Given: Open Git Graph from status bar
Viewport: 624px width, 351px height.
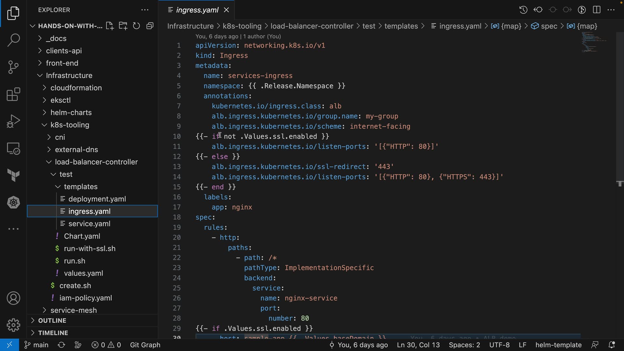Looking at the screenshot, I should 145,345.
